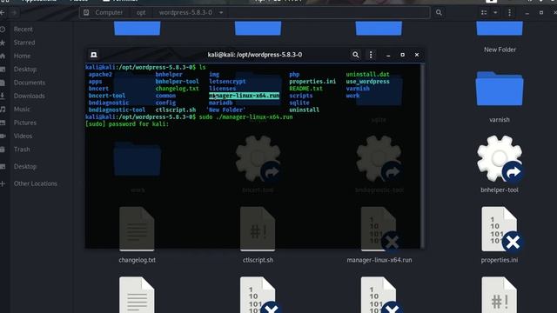Select the changelog.txt file icon
This screenshot has width=557, height=313.
pos(138,230)
